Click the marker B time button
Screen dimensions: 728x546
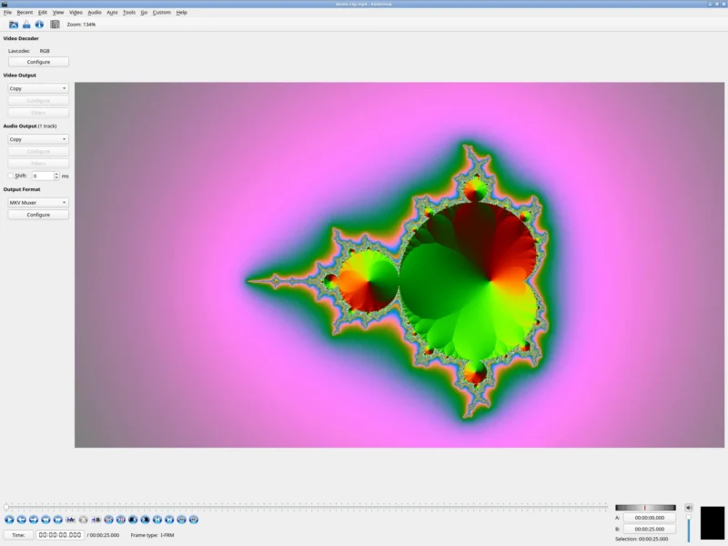pyautogui.click(x=649, y=529)
